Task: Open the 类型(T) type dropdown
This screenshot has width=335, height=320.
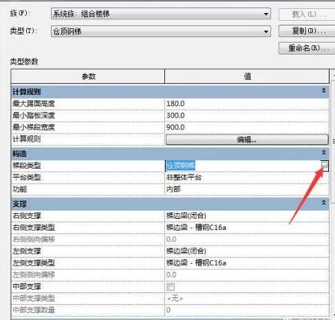Action: [161, 31]
